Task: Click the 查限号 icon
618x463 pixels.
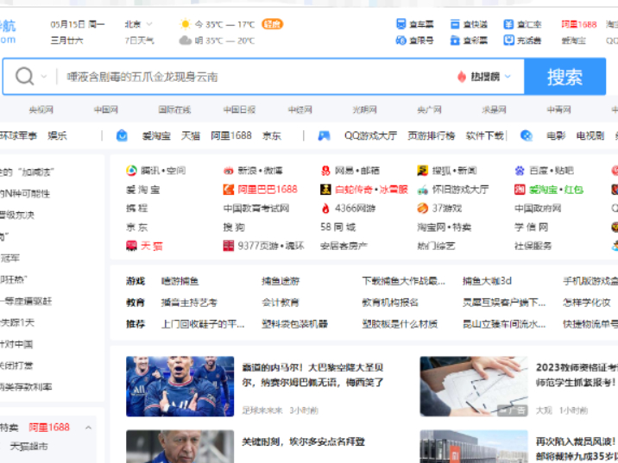Action: point(400,41)
